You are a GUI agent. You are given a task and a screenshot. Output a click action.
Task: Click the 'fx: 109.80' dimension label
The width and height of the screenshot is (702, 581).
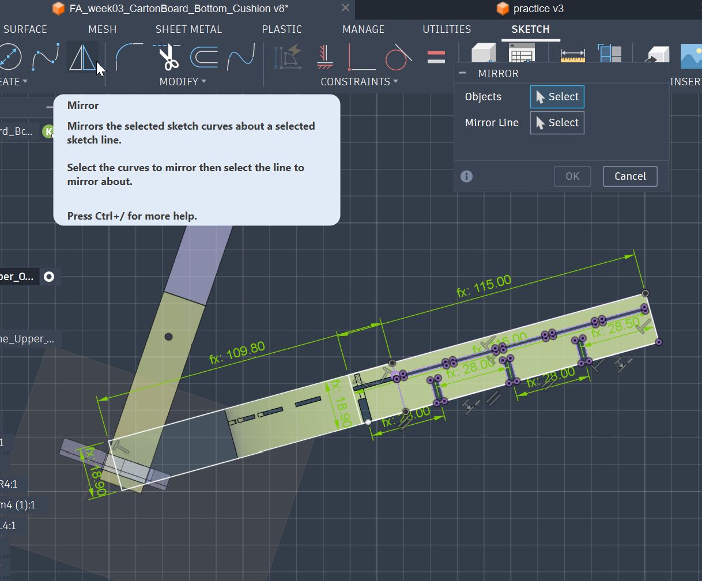(237, 353)
